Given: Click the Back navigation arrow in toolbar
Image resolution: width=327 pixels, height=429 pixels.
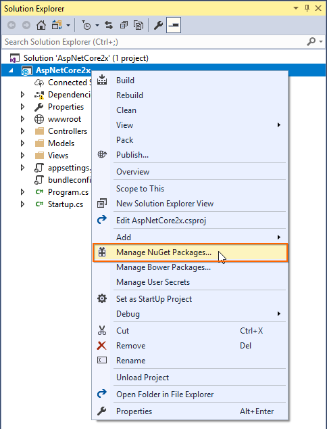Looking at the screenshot, I should [x=11, y=26].
